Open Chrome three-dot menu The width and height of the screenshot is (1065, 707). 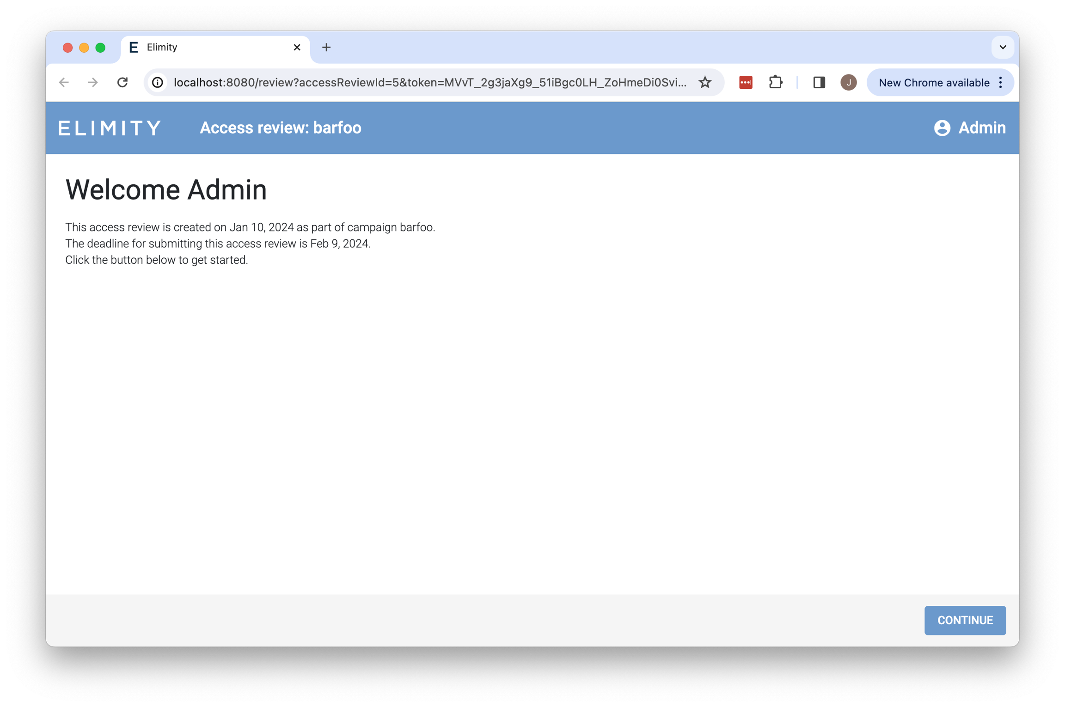pos(1001,83)
